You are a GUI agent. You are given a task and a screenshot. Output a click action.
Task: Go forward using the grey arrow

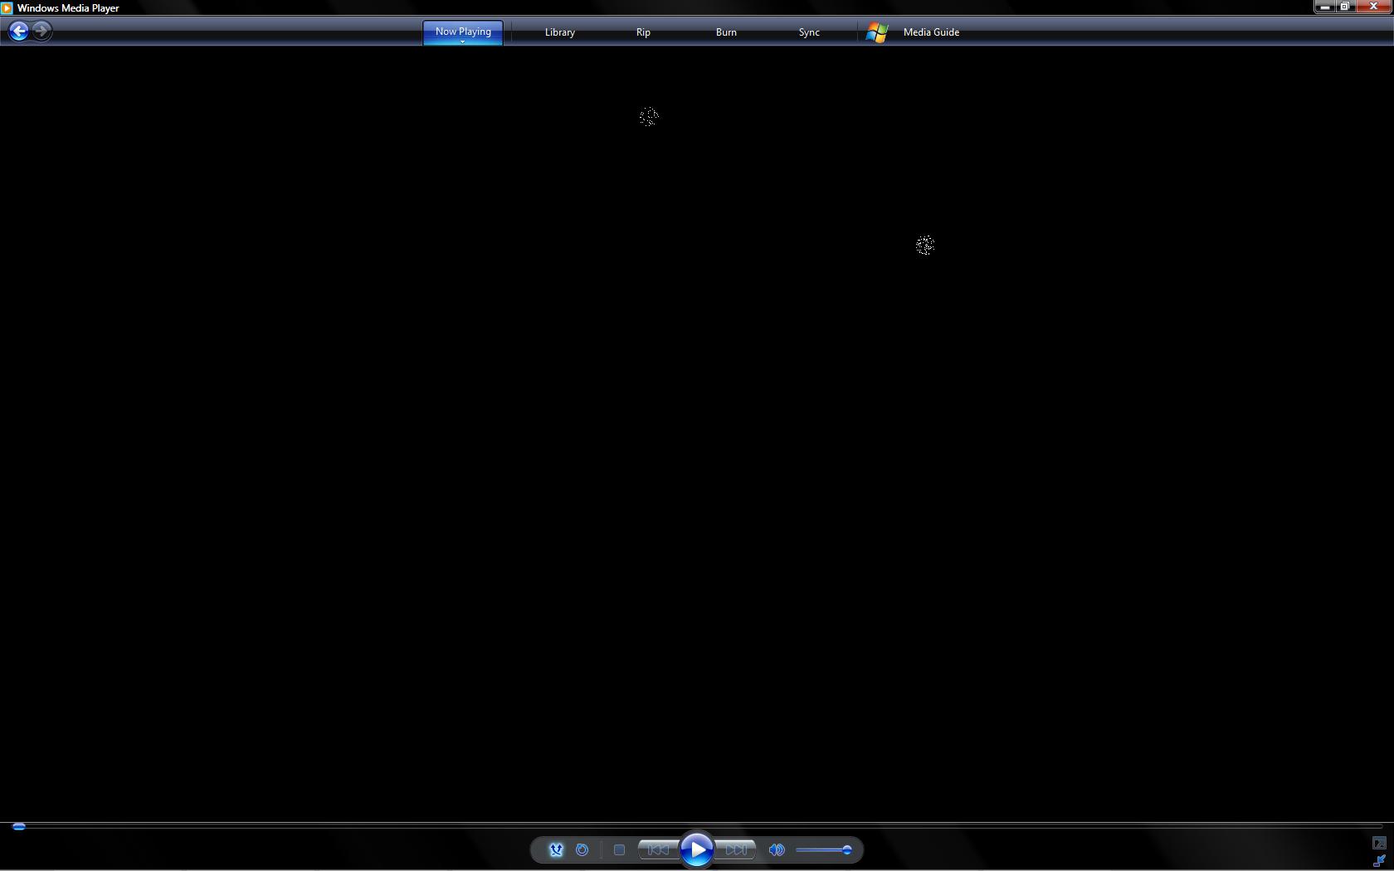[x=41, y=32]
